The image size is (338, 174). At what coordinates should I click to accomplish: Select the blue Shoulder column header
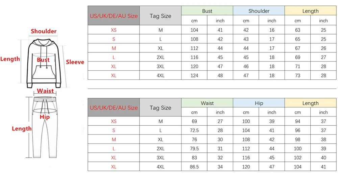[259, 11]
